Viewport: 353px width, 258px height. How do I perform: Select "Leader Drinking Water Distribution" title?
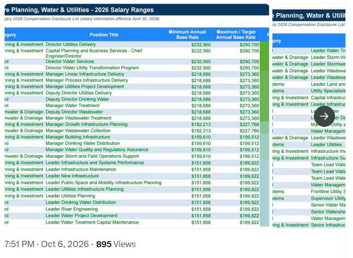[81, 203]
